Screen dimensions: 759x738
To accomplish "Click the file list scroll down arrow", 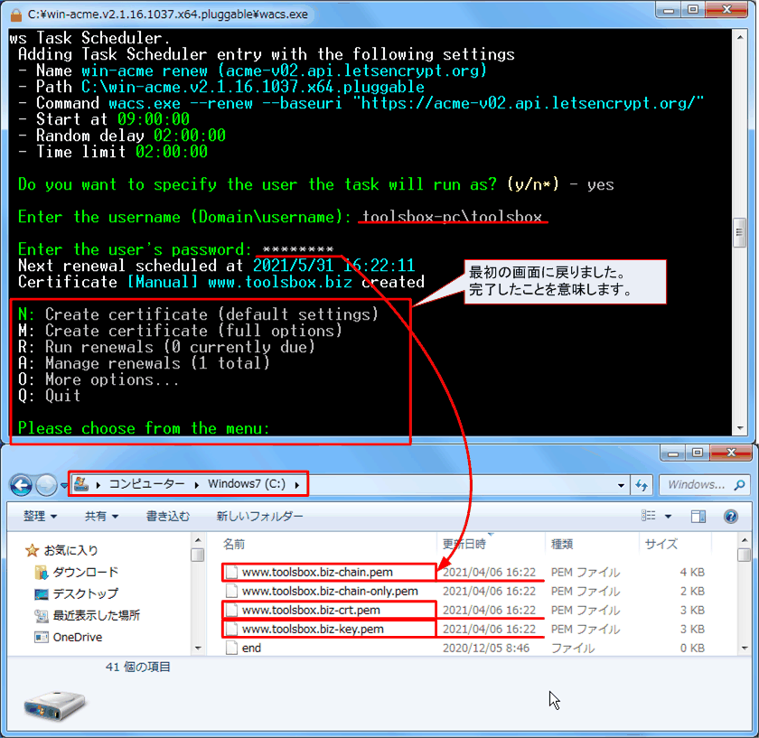I will [x=745, y=648].
